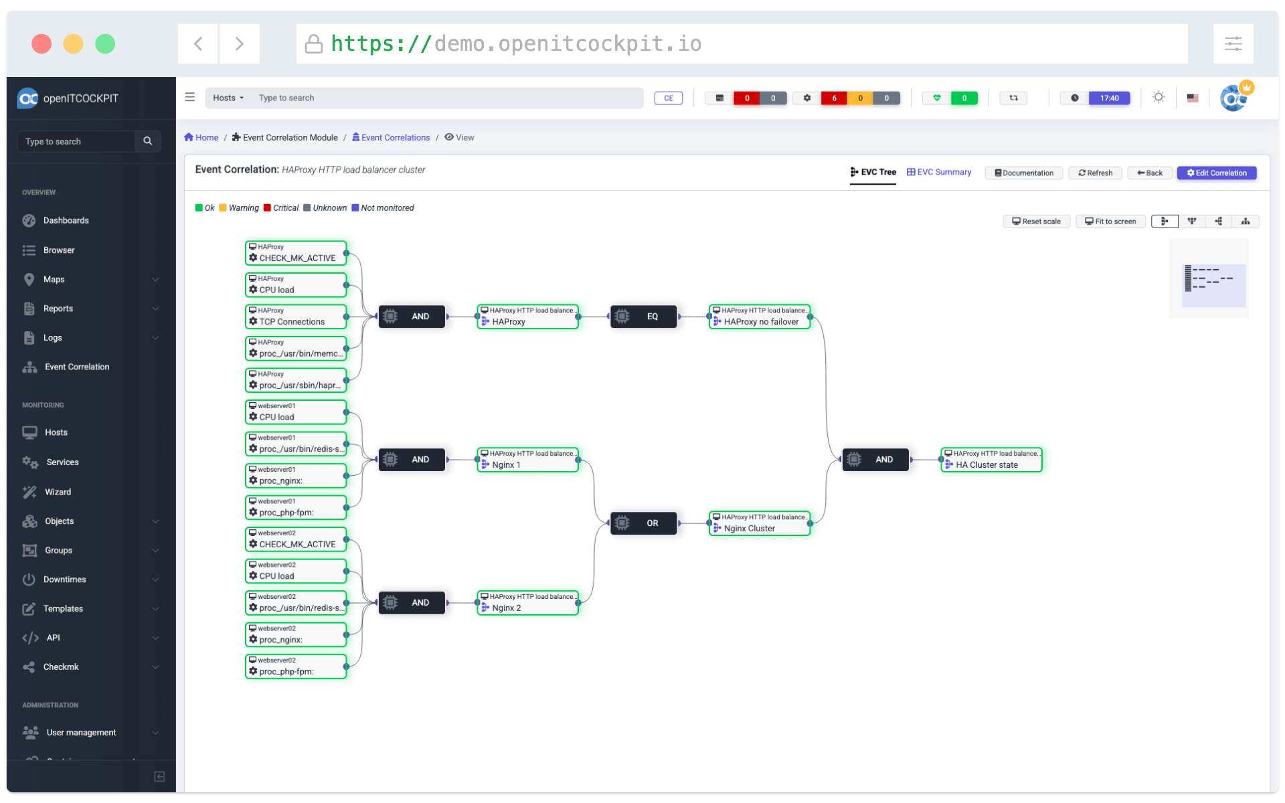Expand User management menu
This screenshot has height=803, width=1285.
tap(91, 733)
